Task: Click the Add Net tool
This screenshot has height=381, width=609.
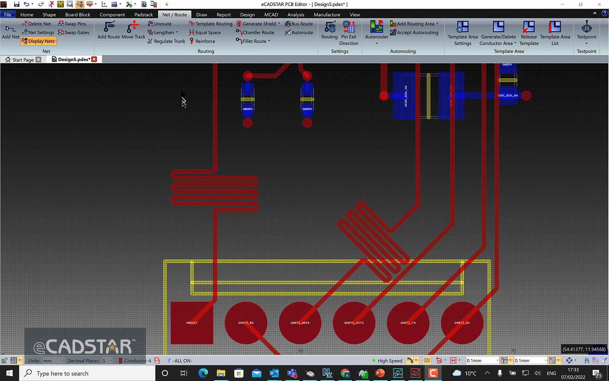Action: click(11, 32)
